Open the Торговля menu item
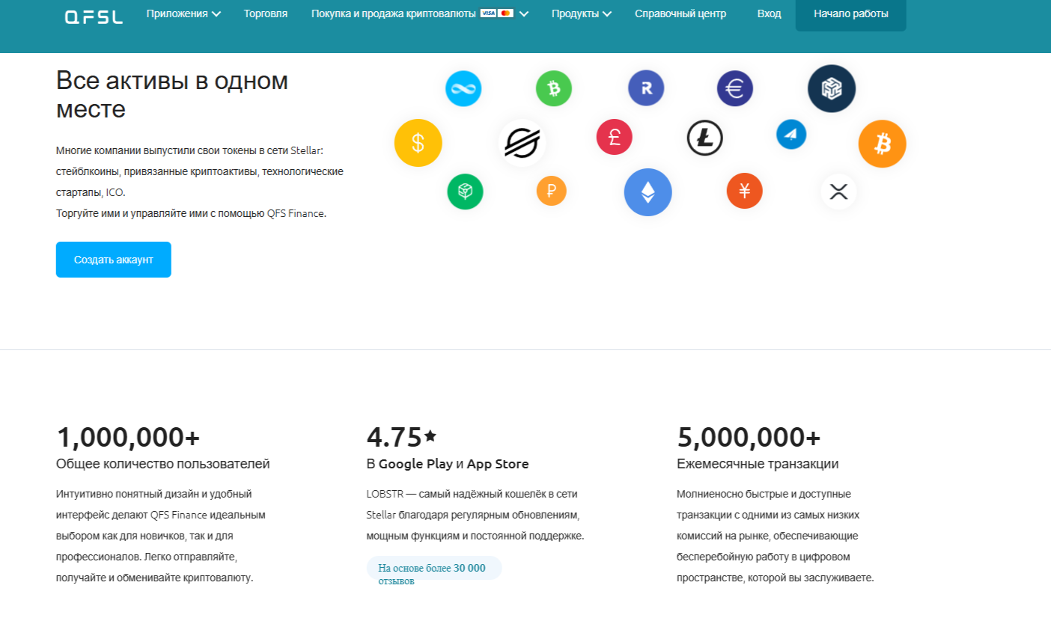Screen dimensions: 1051x618 pyautogui.click(x=265, y=13)
